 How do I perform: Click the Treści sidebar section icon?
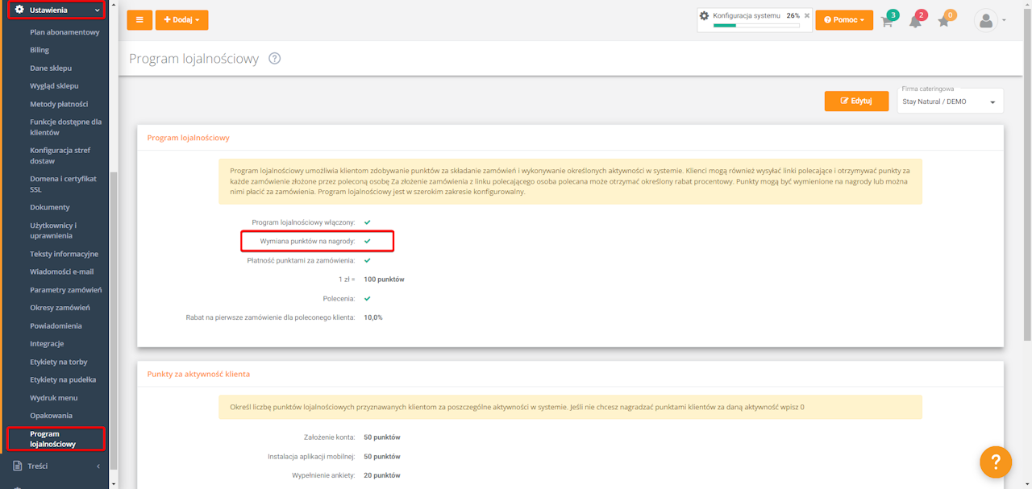point(18,466)
